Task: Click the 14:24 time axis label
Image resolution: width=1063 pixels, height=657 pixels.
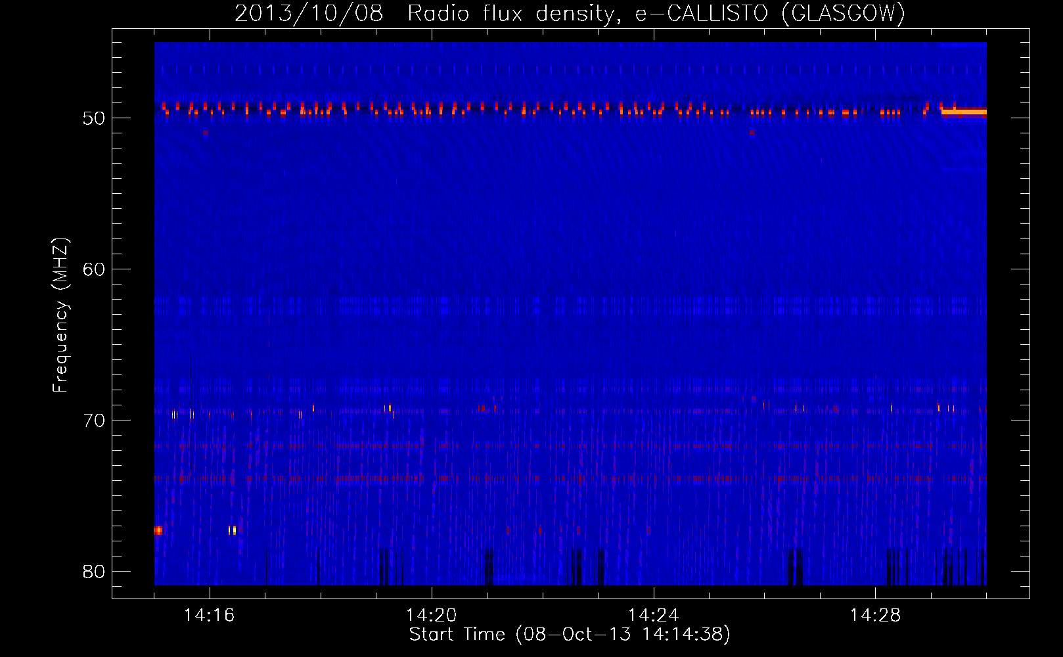Action: point(653,616)
